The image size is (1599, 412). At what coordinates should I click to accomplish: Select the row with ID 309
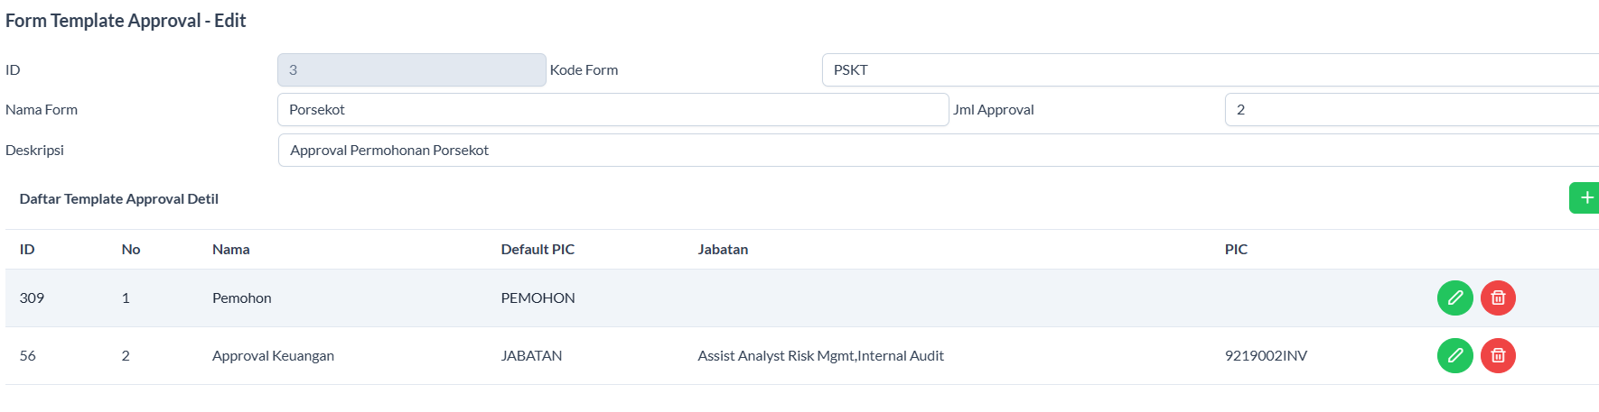(33, 298)
